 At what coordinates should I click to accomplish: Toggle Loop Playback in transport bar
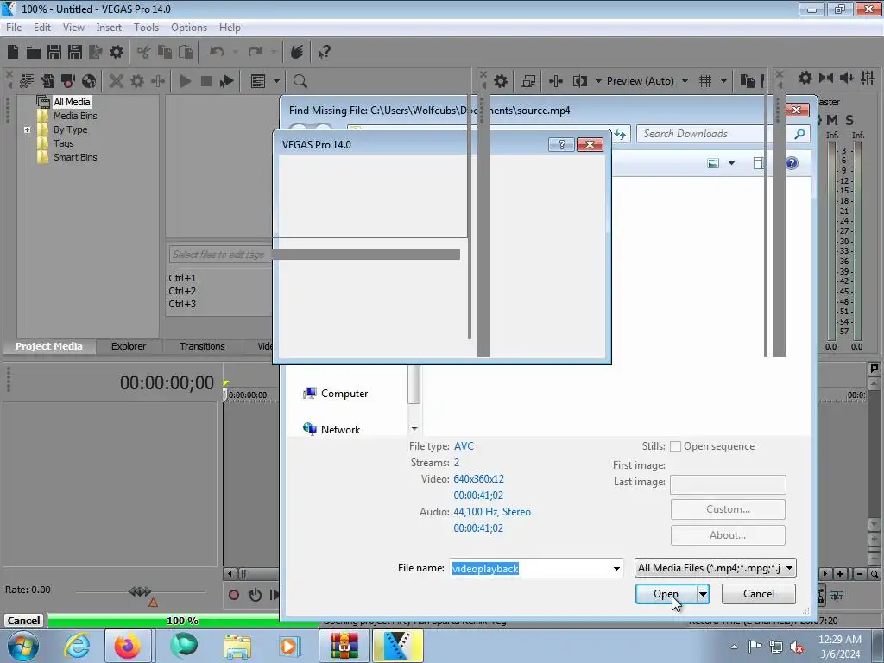pyautogui.click(x=255, y=595)
